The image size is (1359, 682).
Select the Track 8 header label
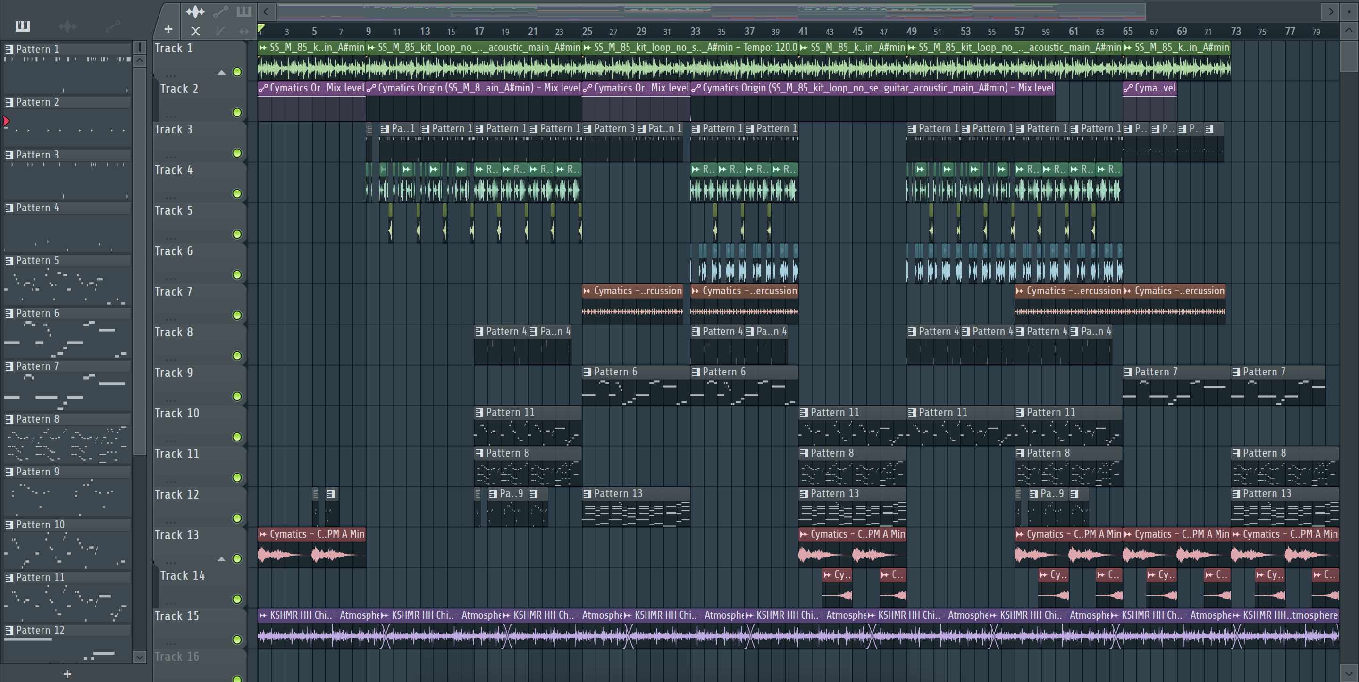pyautogui.click(x=174, y=333)
